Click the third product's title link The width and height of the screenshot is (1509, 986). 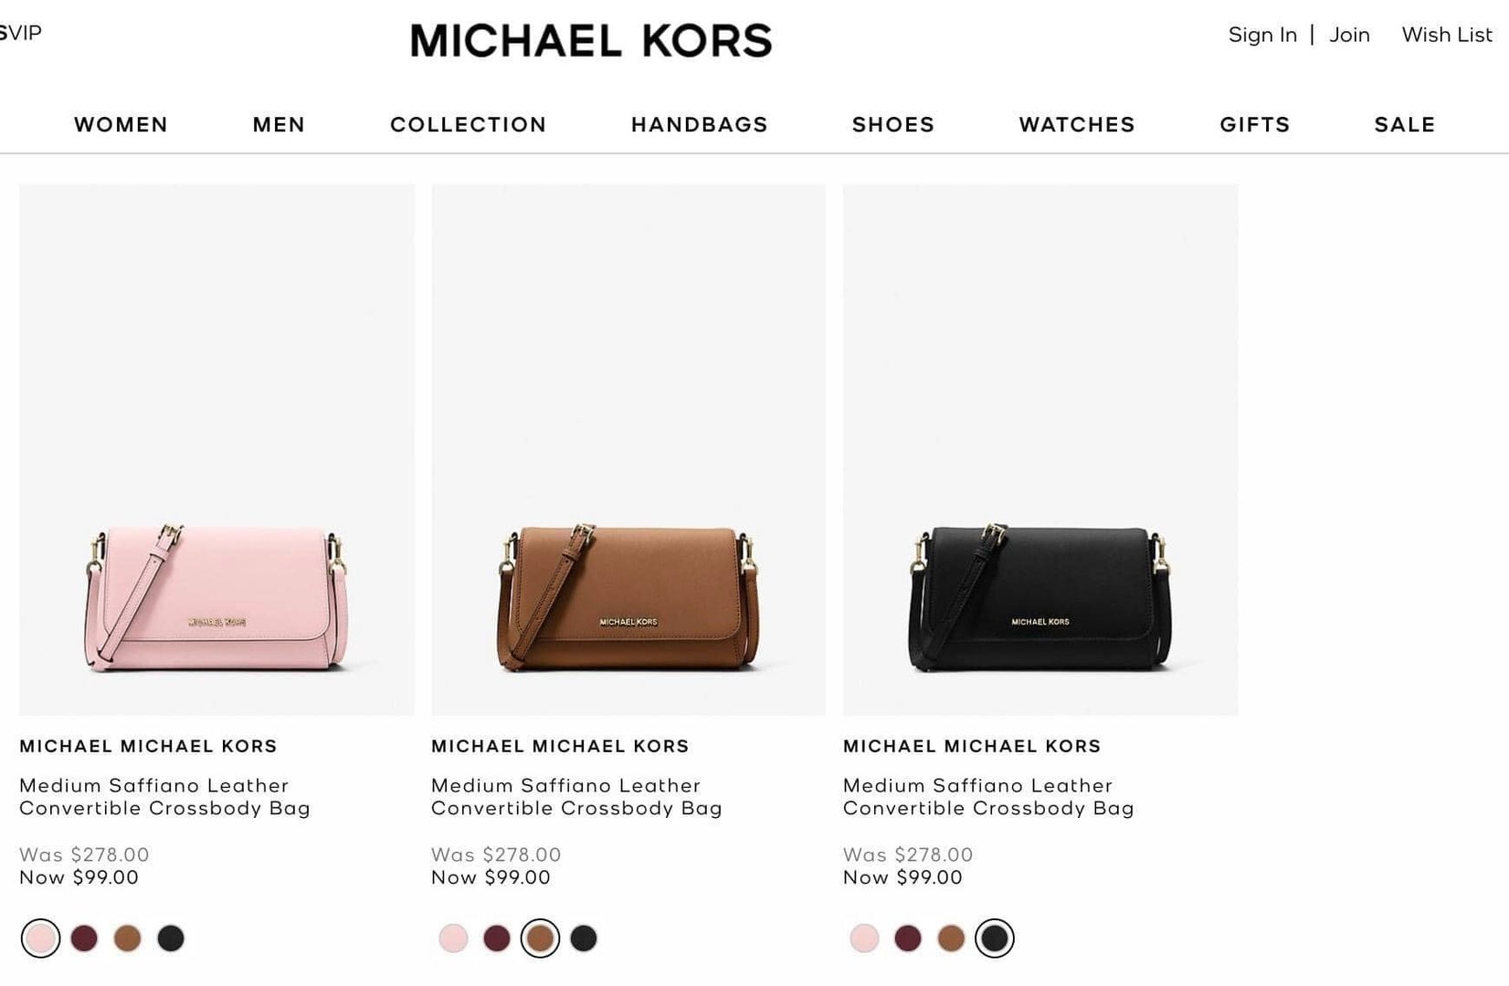point(988,797)
